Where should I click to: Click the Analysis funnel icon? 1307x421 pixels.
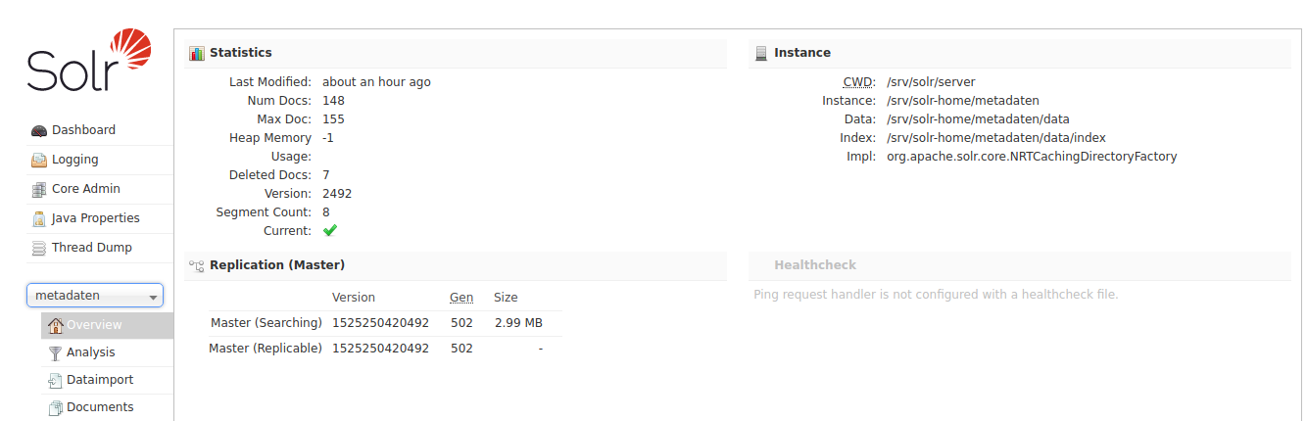point(56,352)
